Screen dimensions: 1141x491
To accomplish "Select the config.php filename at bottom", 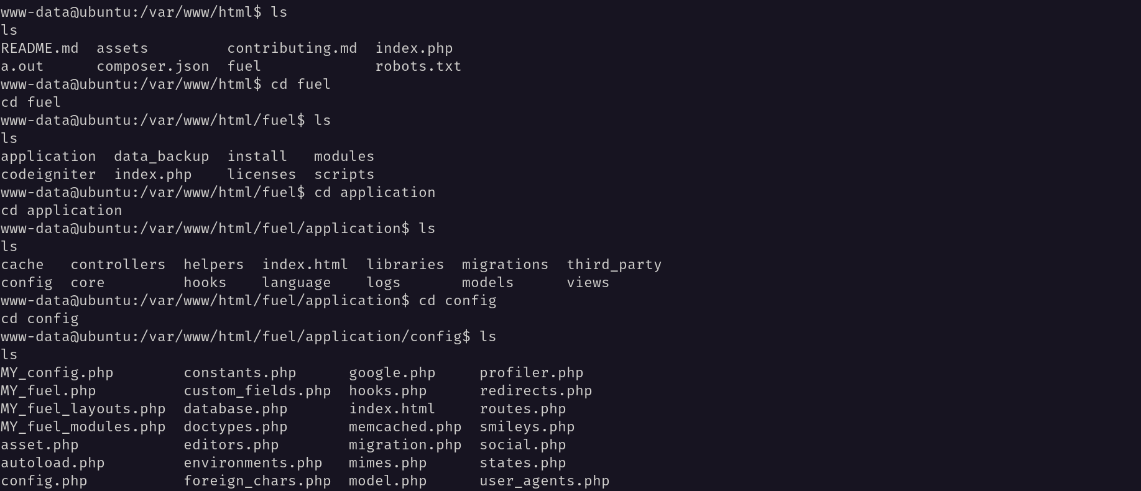I will tap(44, 481).
